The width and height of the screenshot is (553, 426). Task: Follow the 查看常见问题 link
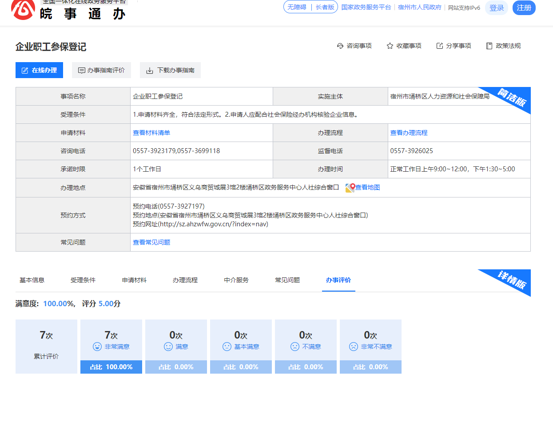tap(151, 242)
